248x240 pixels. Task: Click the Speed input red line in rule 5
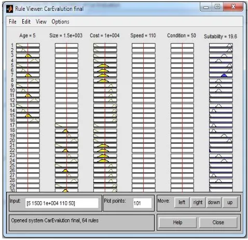pos(144,65)
